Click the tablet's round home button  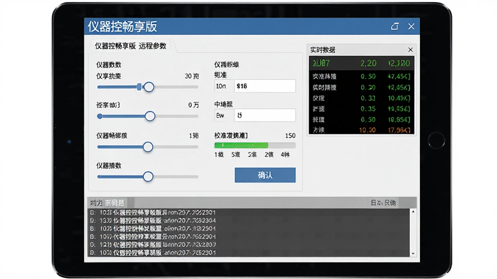pos(436,140)
